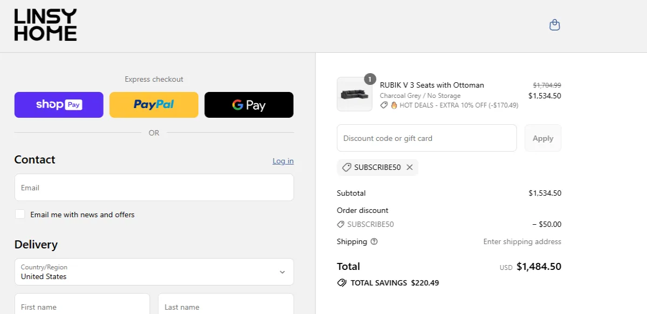This screenshot has width=647, height=314.
Task: Click the country selector chevron
Action: 281,272
